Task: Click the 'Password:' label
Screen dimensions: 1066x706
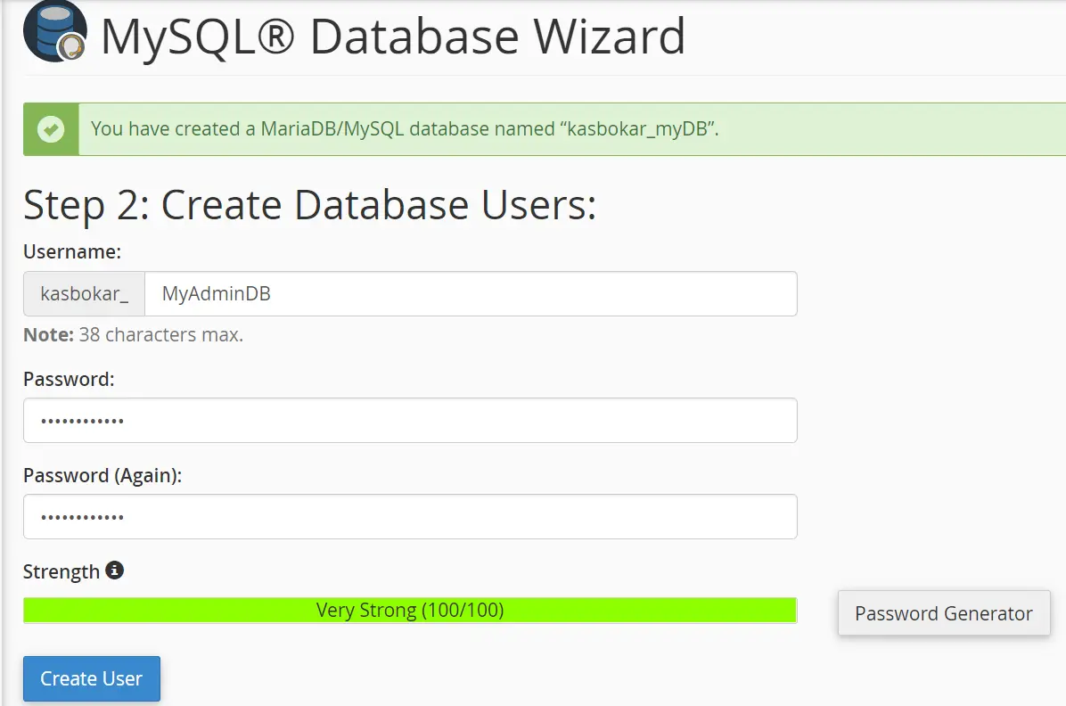Action: 69,379
